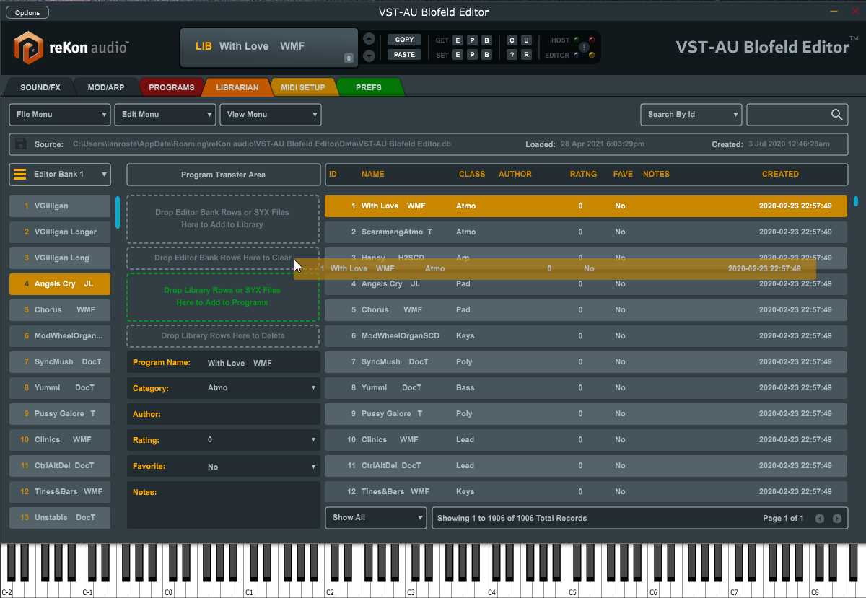Go to previous page arrow in pager
Viewport: 866px width, 598px height.
(820, 519)
